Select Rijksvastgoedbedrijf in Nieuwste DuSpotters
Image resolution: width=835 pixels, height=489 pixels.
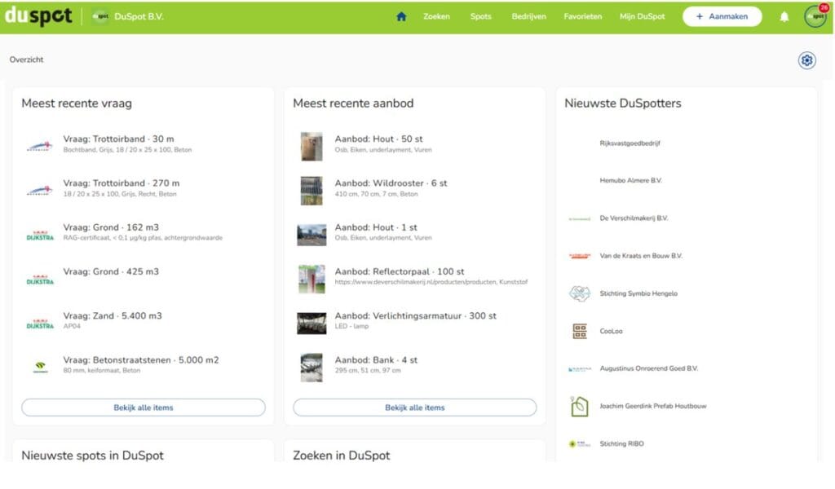[630, 143]
